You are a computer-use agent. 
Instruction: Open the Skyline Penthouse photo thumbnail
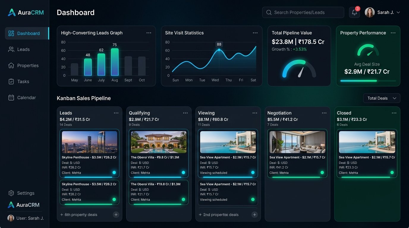89,142
